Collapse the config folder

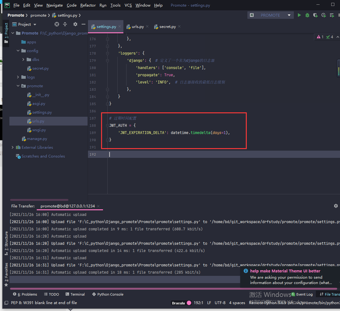pyautogui.click(x=18, y=51)
